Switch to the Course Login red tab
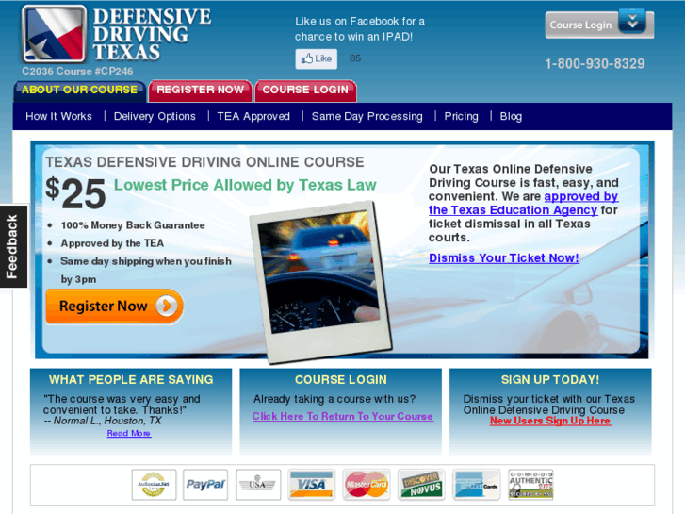 point(305,91)
